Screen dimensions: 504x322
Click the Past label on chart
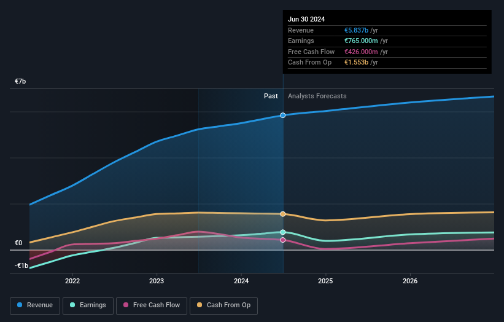click(x=271, y=96)
